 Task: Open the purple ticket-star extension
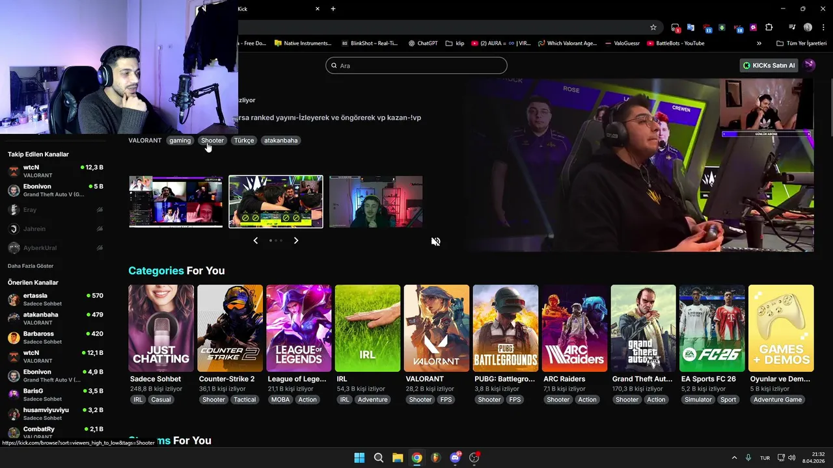753,27
